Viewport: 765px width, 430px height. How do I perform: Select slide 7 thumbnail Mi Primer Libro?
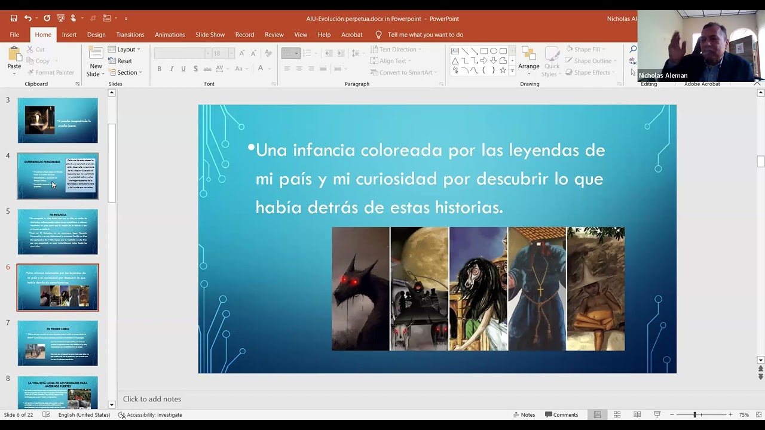coord(57,343)
